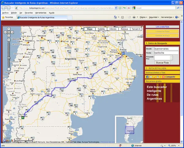Refresh the page with the reload icon

point(124,8)
